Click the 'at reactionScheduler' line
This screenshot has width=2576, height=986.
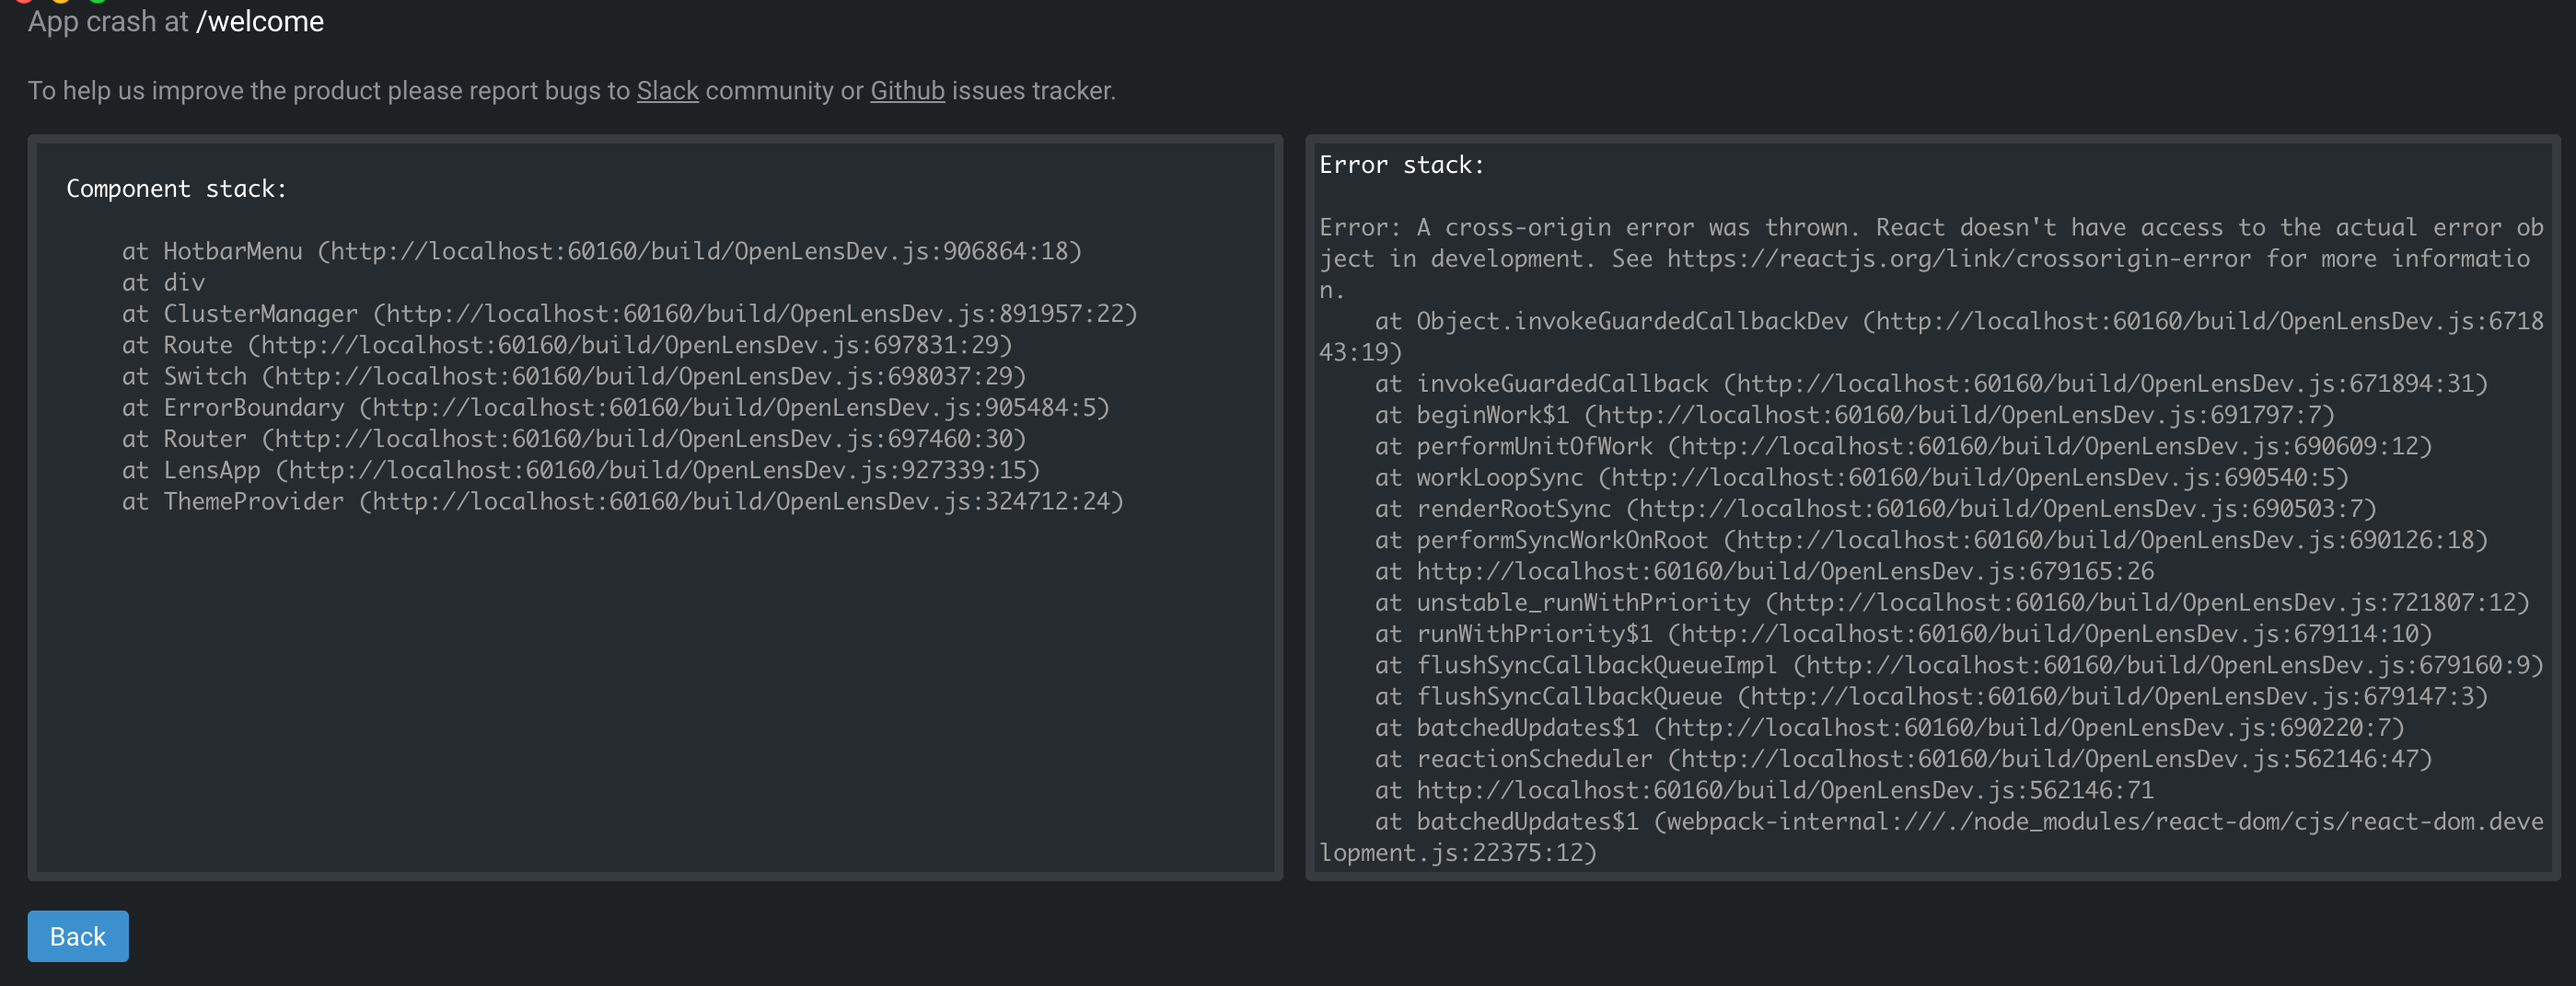(1903, 759)
